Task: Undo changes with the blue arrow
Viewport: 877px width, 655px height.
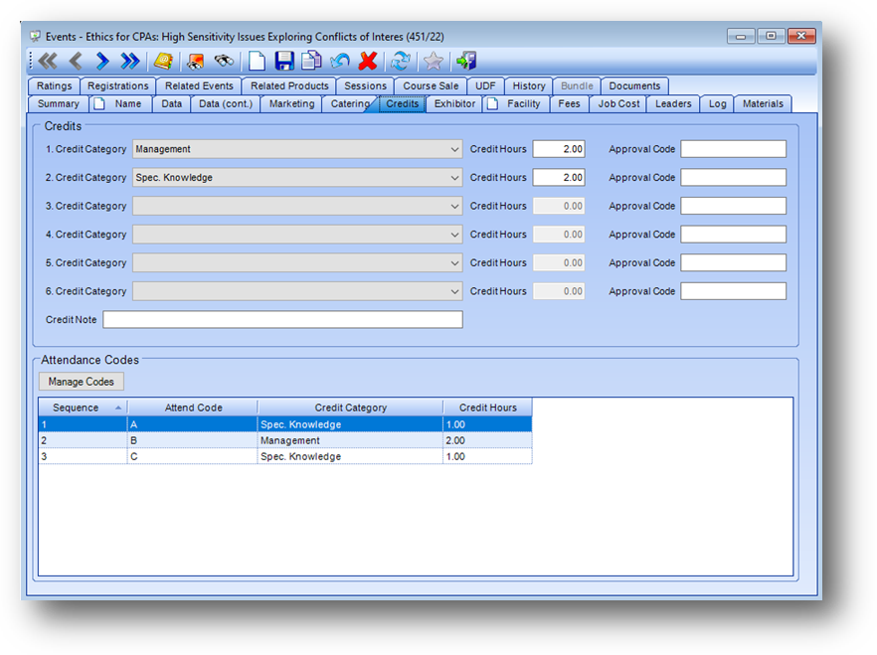Action: tap(339, 61)
